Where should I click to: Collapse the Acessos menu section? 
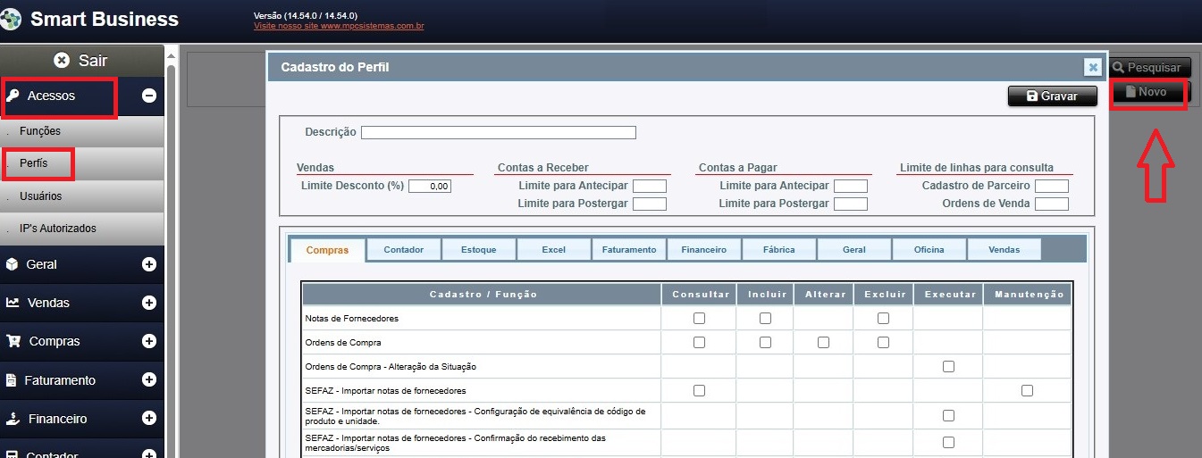tap(149, 96)
